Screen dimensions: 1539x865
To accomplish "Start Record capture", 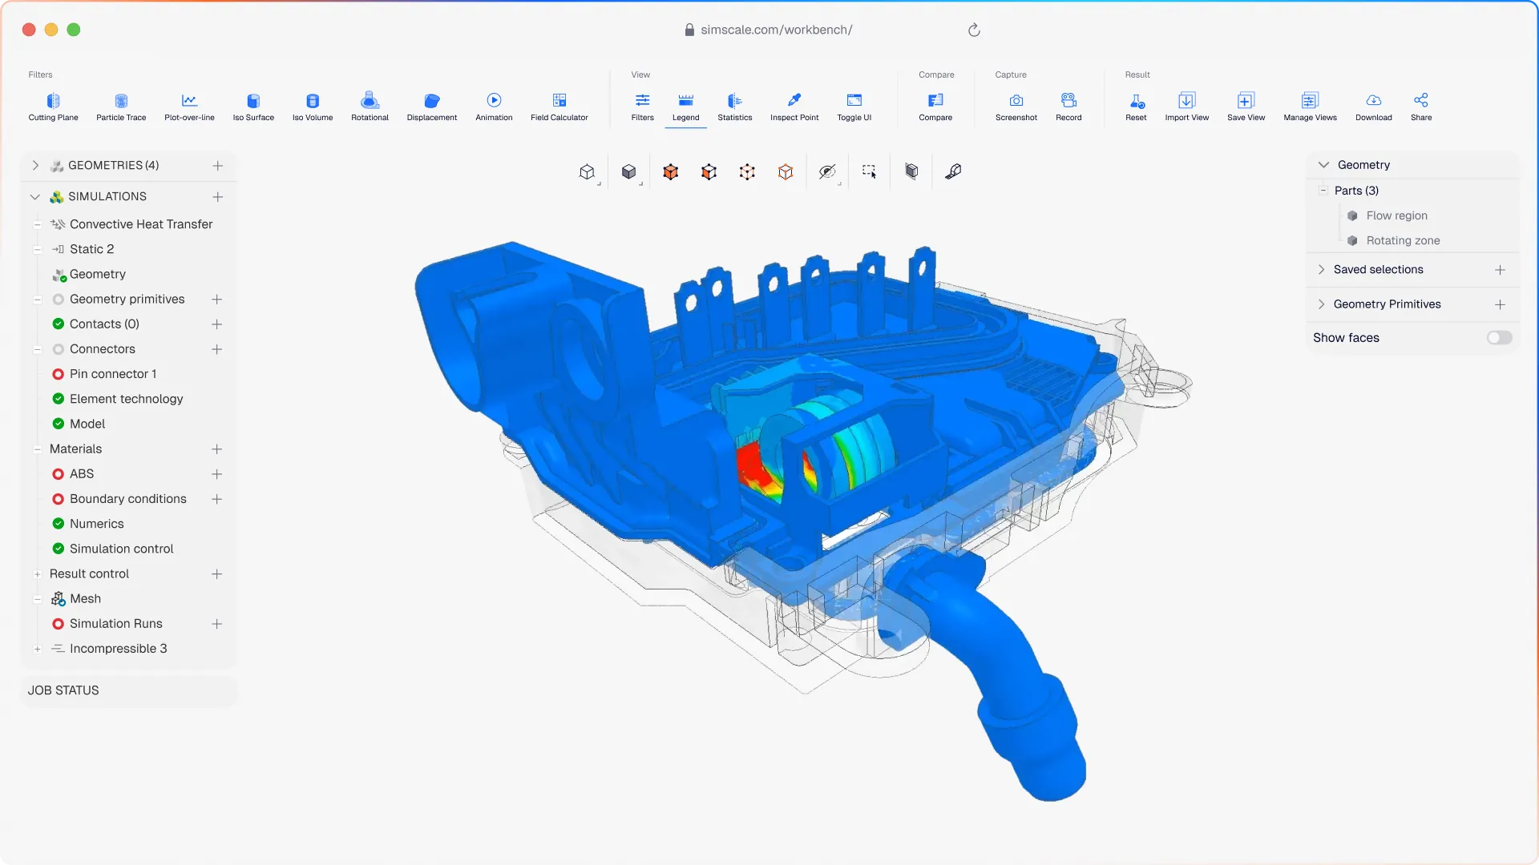I will 1068,107.
